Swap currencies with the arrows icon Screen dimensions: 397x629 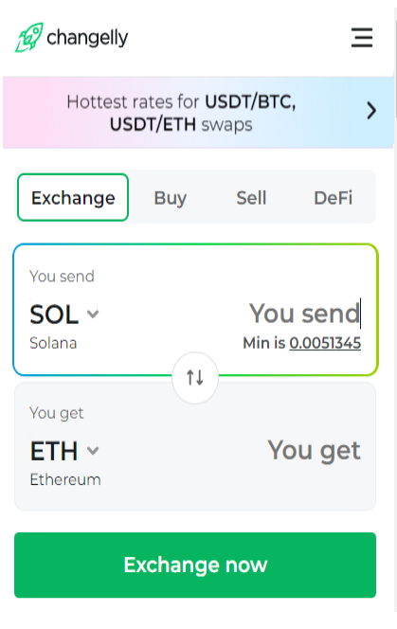(x=195, y=377)
